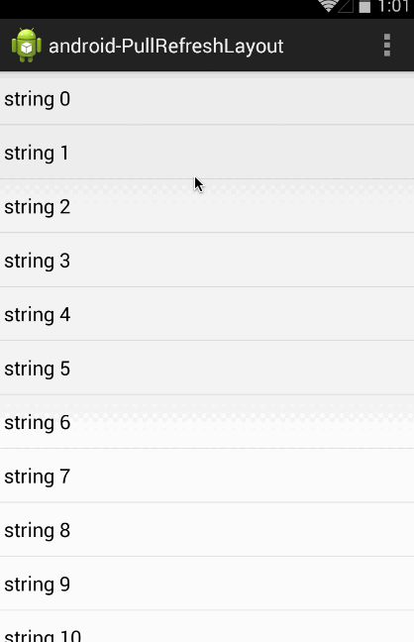Viewport: 414px width, 642px height.
Task: Open the 'string 4' item
Action: coord(207,314)
